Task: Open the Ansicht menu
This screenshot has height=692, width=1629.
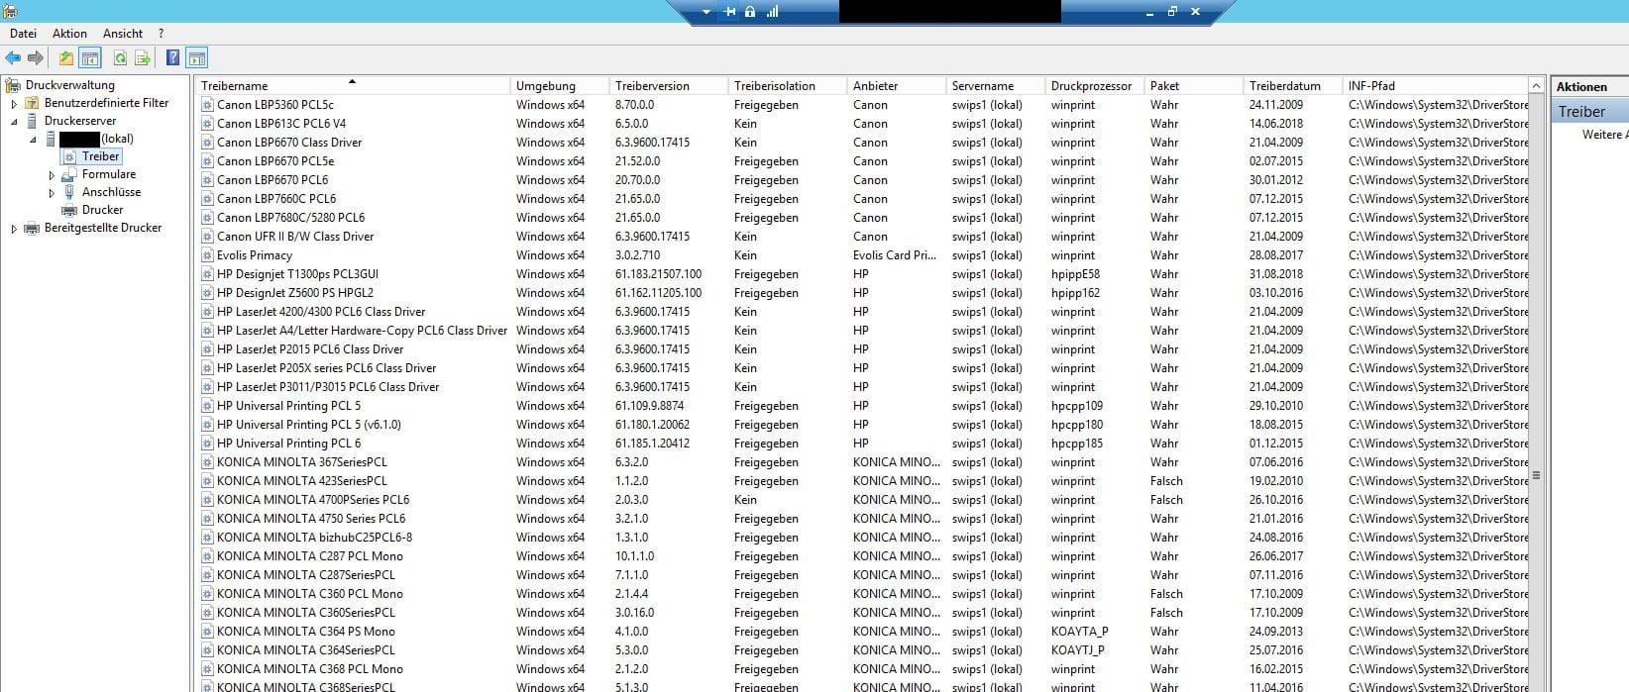Action: click(123, 34)
